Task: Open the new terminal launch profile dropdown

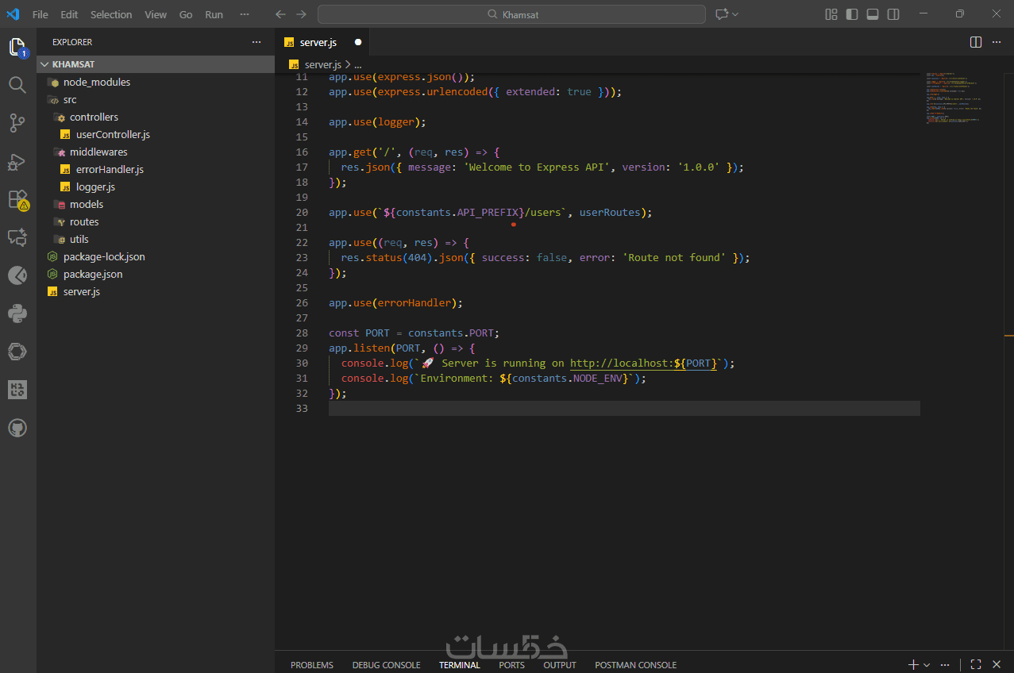Action: click(927, 665)
